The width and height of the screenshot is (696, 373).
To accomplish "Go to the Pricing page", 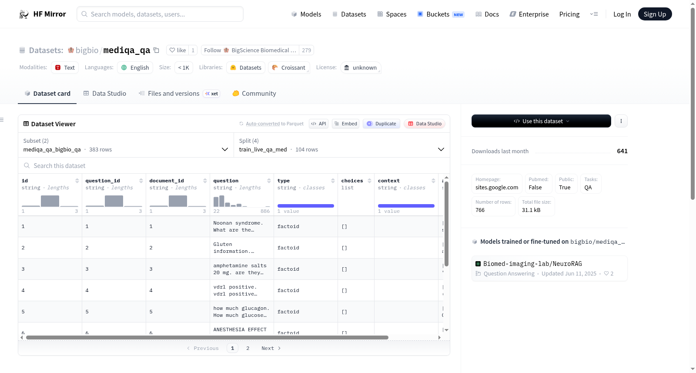I will (569, 14).
